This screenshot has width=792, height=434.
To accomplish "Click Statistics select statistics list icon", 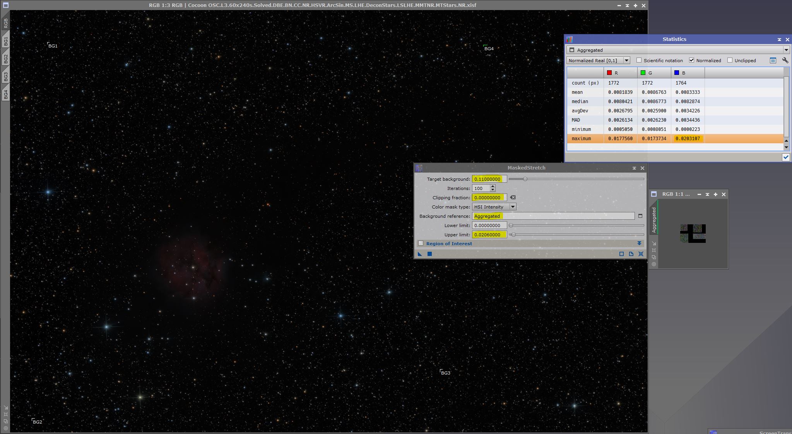I will (773, 60).
